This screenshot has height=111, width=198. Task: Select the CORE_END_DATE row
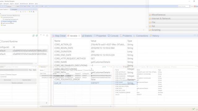pos(95,55)
